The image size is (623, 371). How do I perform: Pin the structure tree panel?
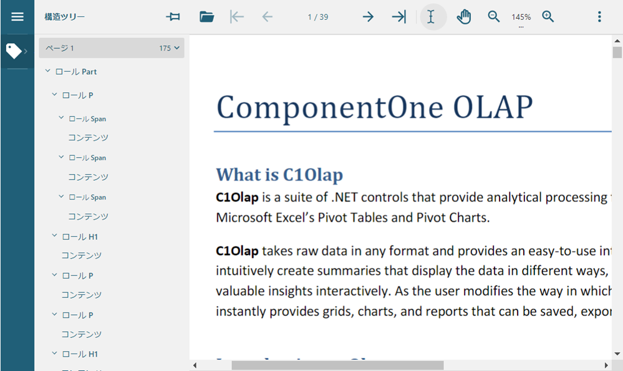pyautogui.click(x=173, y=17)
